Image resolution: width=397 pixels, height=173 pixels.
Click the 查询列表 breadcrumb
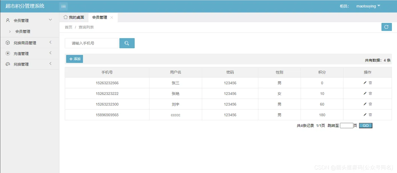coord(86,27)
